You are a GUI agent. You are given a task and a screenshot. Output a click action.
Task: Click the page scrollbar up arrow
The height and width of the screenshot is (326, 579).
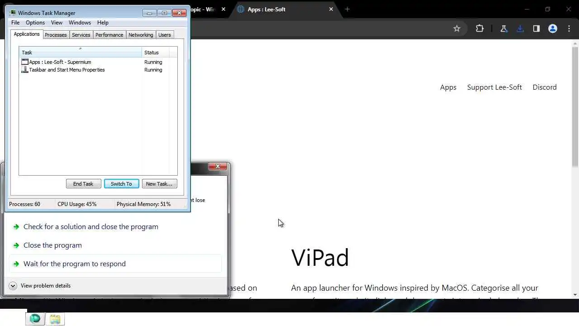[x=575, y=43]
